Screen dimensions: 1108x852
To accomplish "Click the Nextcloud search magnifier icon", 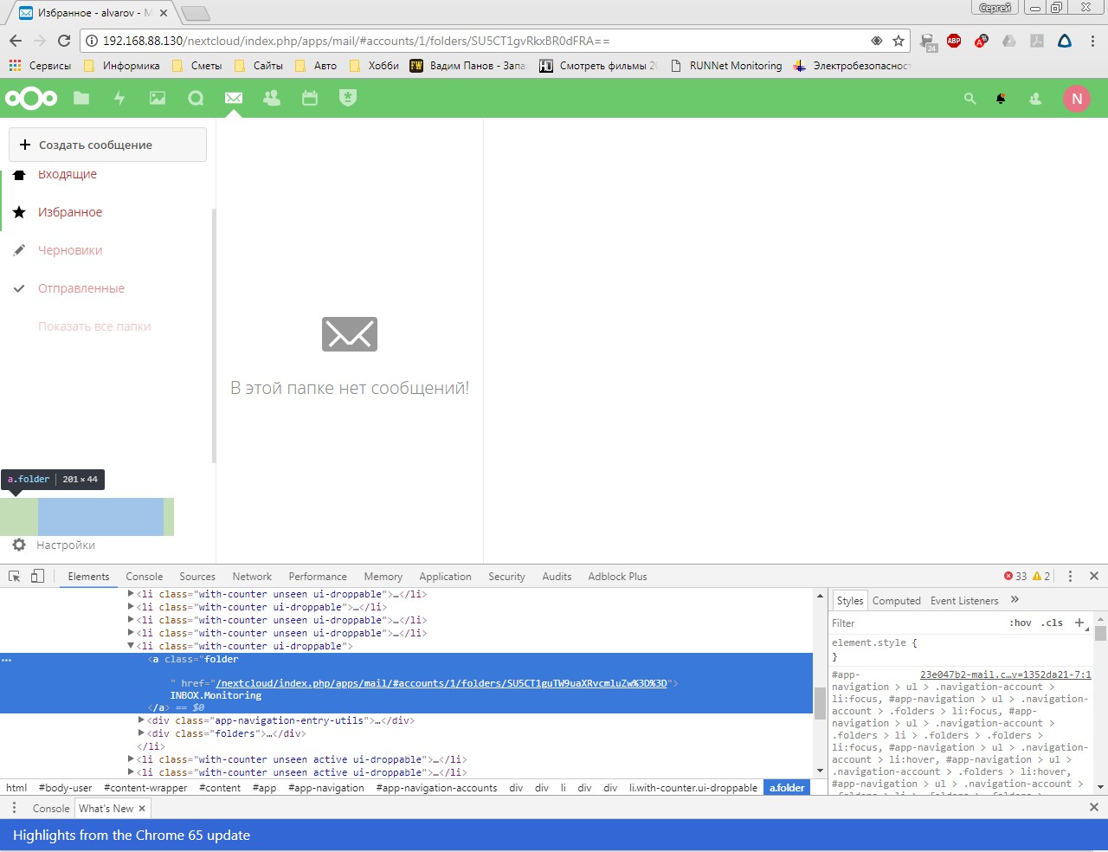I will (x=970, y=99).
